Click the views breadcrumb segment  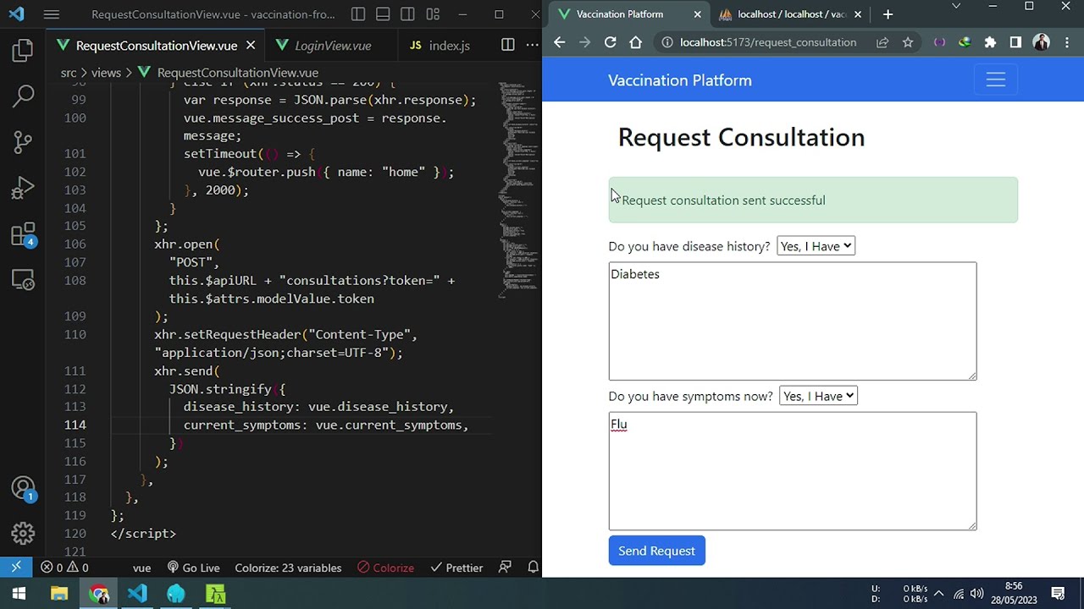click(106, 73)
